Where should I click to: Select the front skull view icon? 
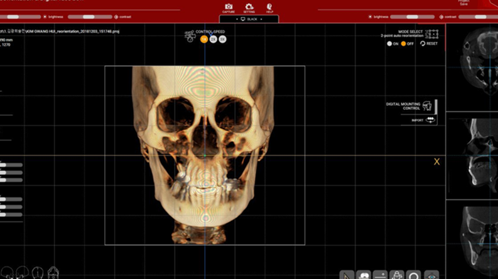pos(53,273)
